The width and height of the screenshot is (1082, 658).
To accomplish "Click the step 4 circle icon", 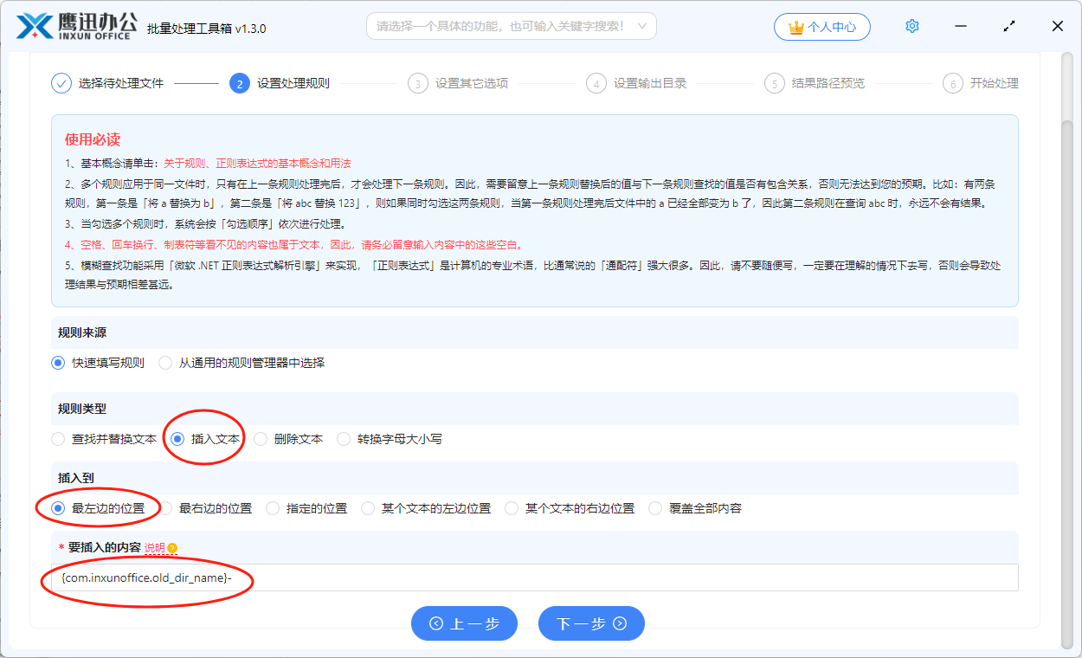I will [596, 84].
